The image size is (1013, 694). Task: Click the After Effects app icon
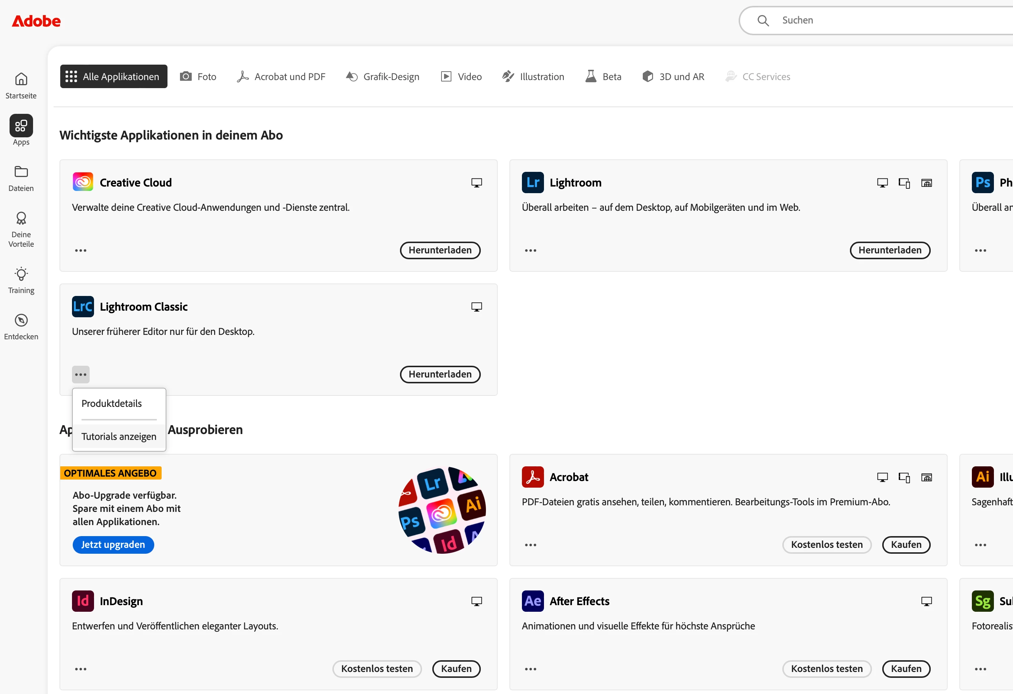(533, 601)
